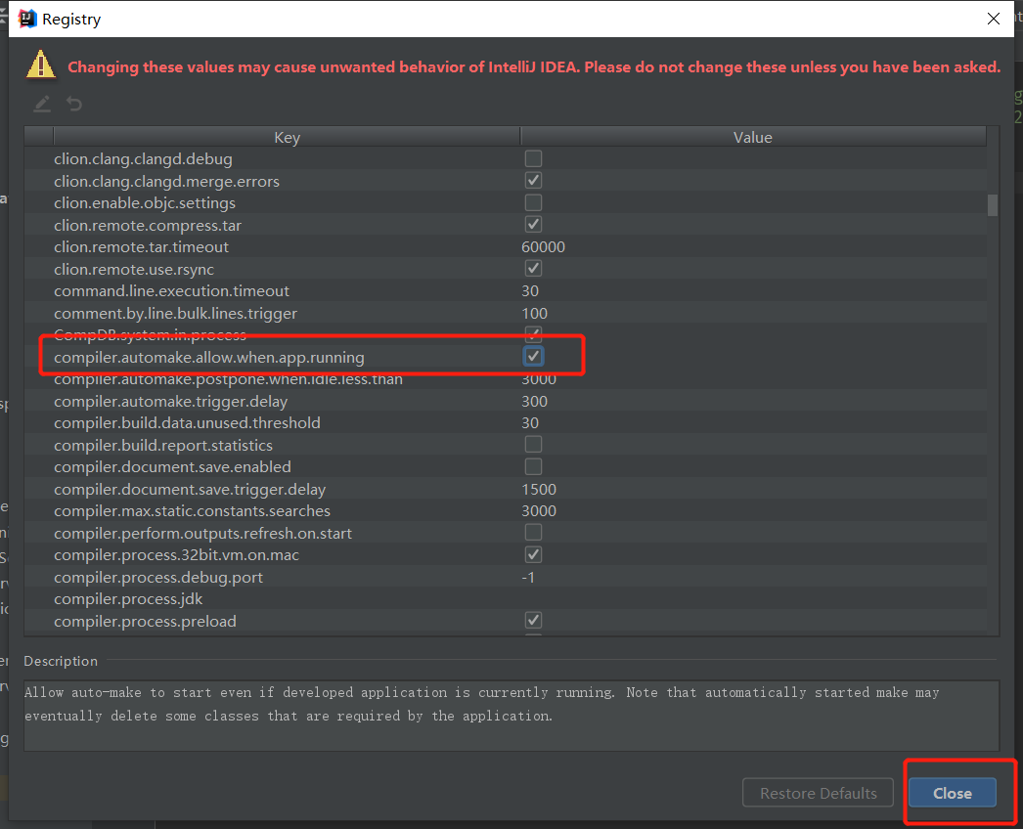Select the clion.enable.objc.settings key
The width and height of the screenshot is (1023, 829).
point(145,202)
